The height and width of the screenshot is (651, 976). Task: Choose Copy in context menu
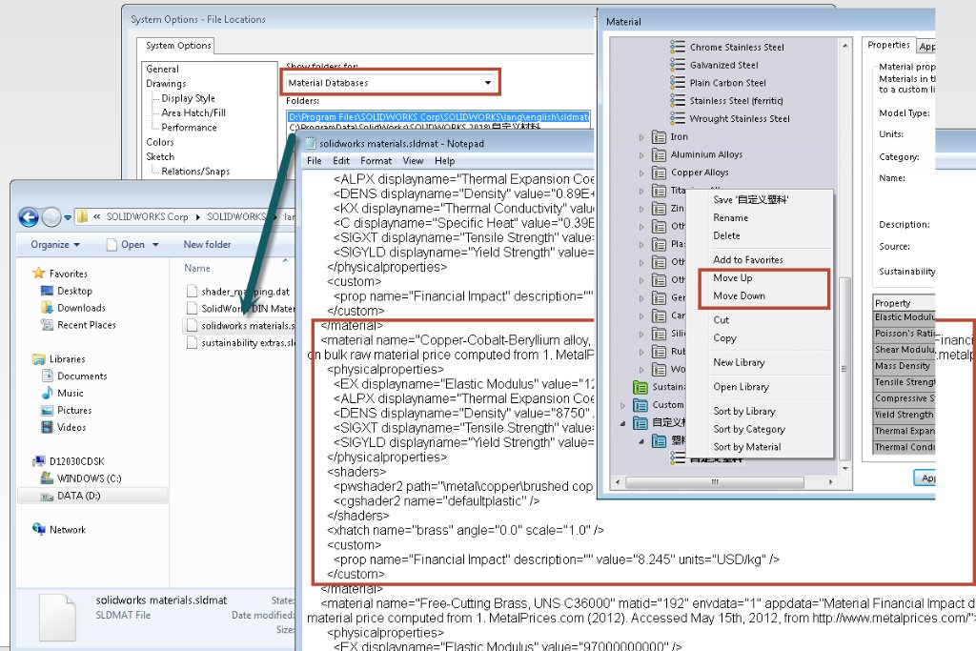(x=724, y=338)
